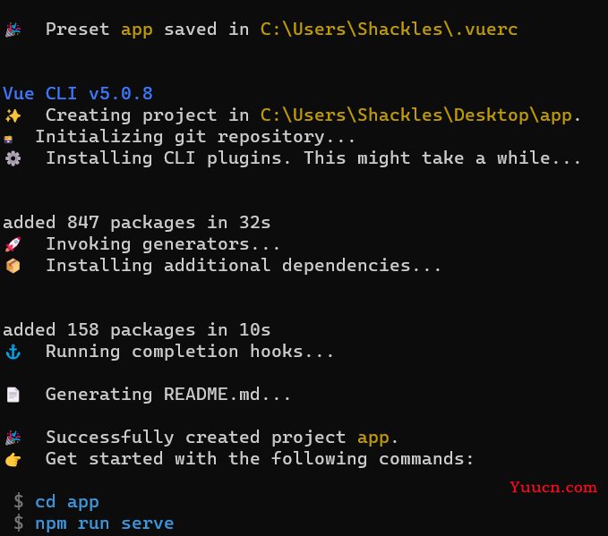This screenshot has width=608, height=536.
Task: Click the gear emoji before Installing CLI plugins
Action: 13,158
